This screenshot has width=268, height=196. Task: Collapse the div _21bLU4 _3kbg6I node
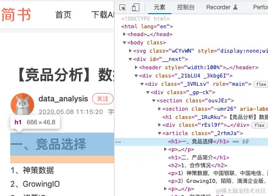[136, 76]
